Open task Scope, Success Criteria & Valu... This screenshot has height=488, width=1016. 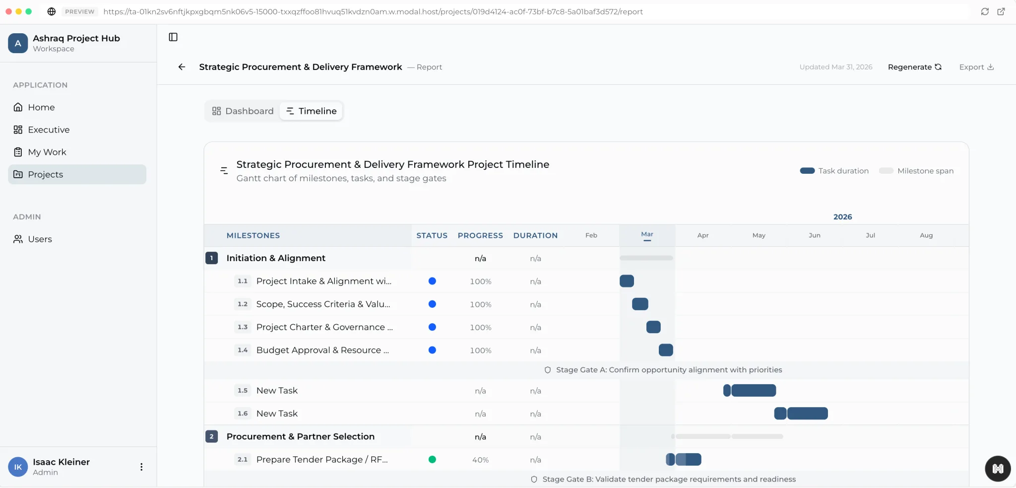(323, 304)
